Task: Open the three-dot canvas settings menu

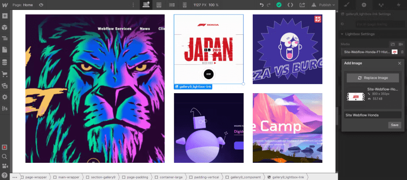Action: click(x=133, y=5)
